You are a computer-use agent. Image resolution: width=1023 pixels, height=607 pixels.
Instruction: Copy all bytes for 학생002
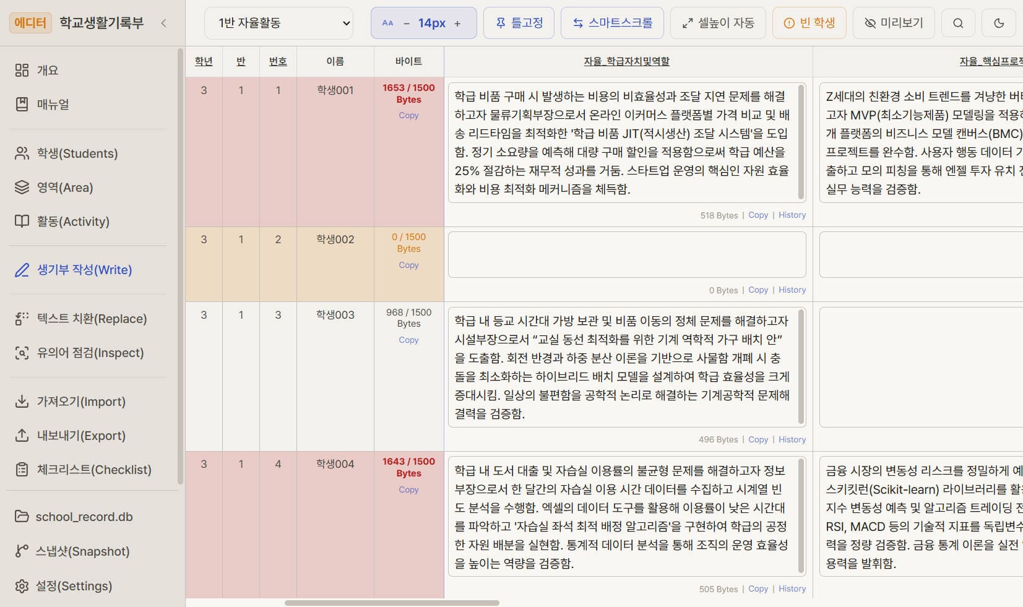[408, 265]
